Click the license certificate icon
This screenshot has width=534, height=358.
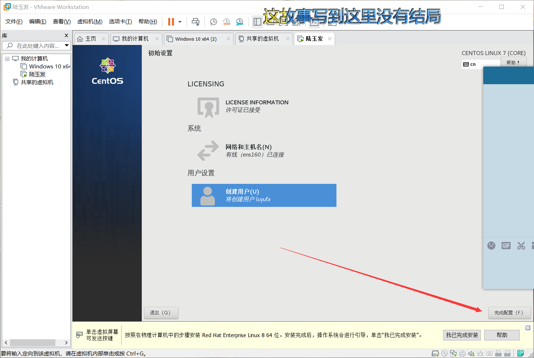click(208, 107)
